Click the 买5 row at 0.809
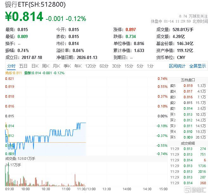The height and width of the screenshot is (195, 208). (188, 137)
